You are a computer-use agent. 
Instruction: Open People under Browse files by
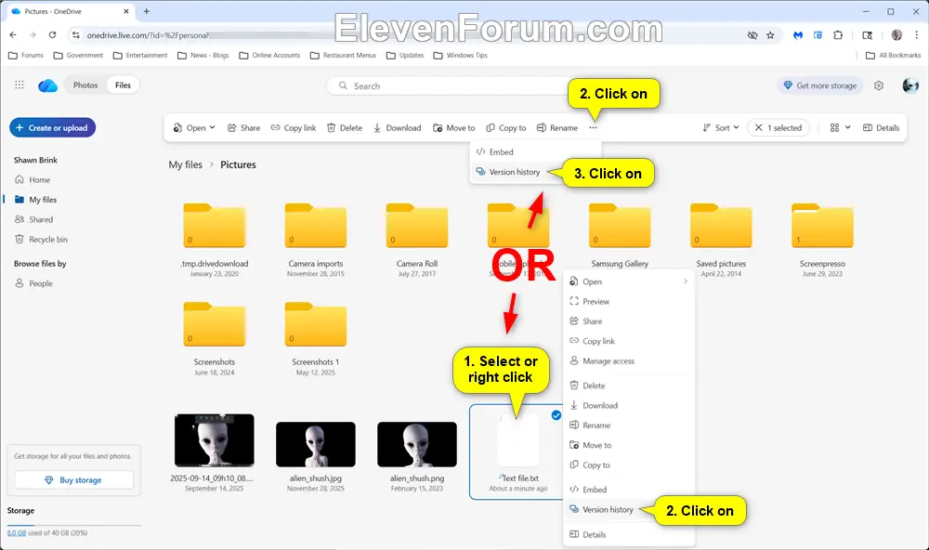(x=40, y=283)
